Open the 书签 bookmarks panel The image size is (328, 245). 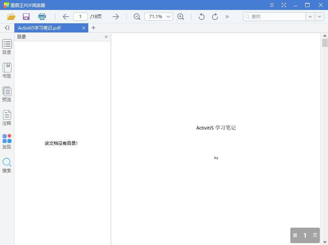click(7, 70)
